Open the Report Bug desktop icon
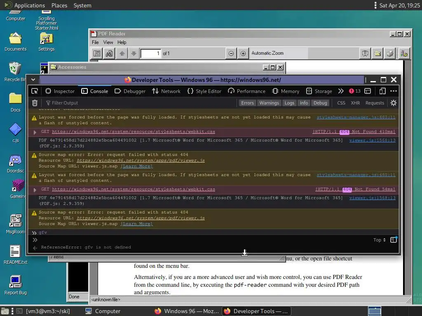422x316 pixels. (15, 285)
